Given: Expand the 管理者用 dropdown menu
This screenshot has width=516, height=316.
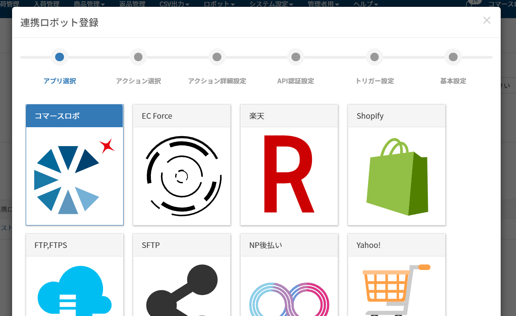Looking at the screenshot, I should (323, 4).
